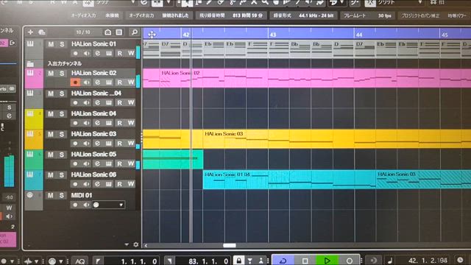The height and width of the screenshot is (265, 471).
Task: Open Edit Channel Settings for HALion Sonic 06
Action: click(98, 184)
